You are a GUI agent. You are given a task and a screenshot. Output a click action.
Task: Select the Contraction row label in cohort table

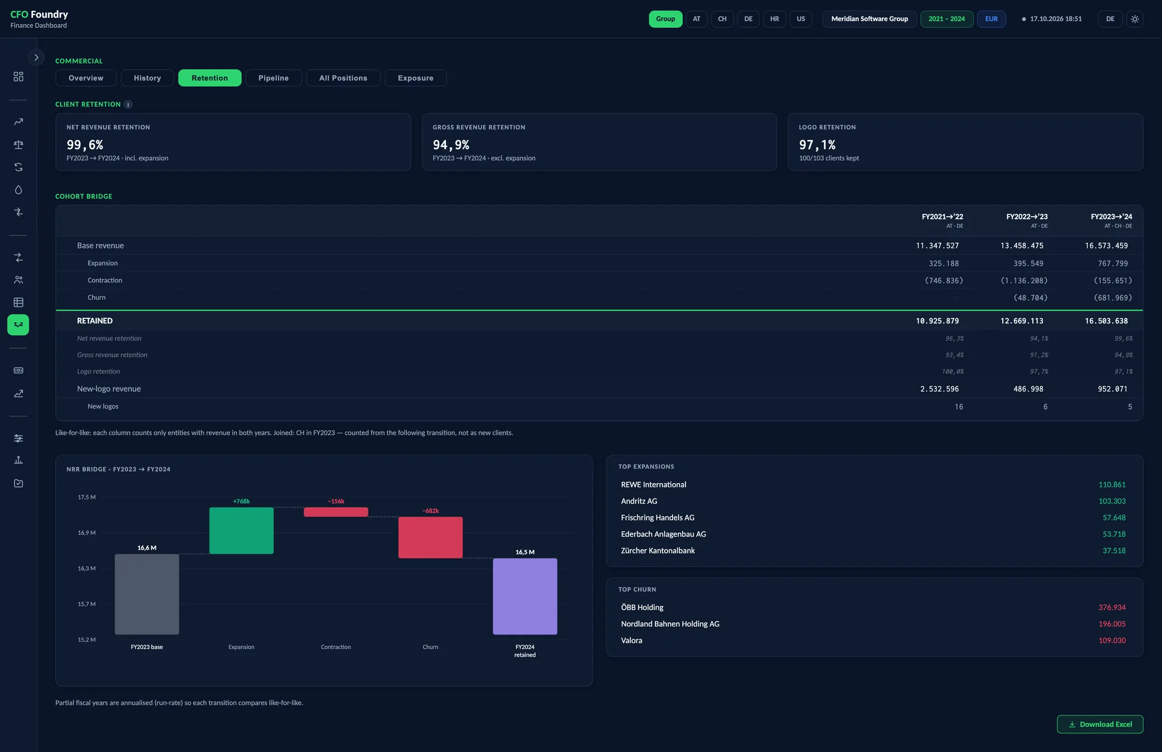coord(104,280)
